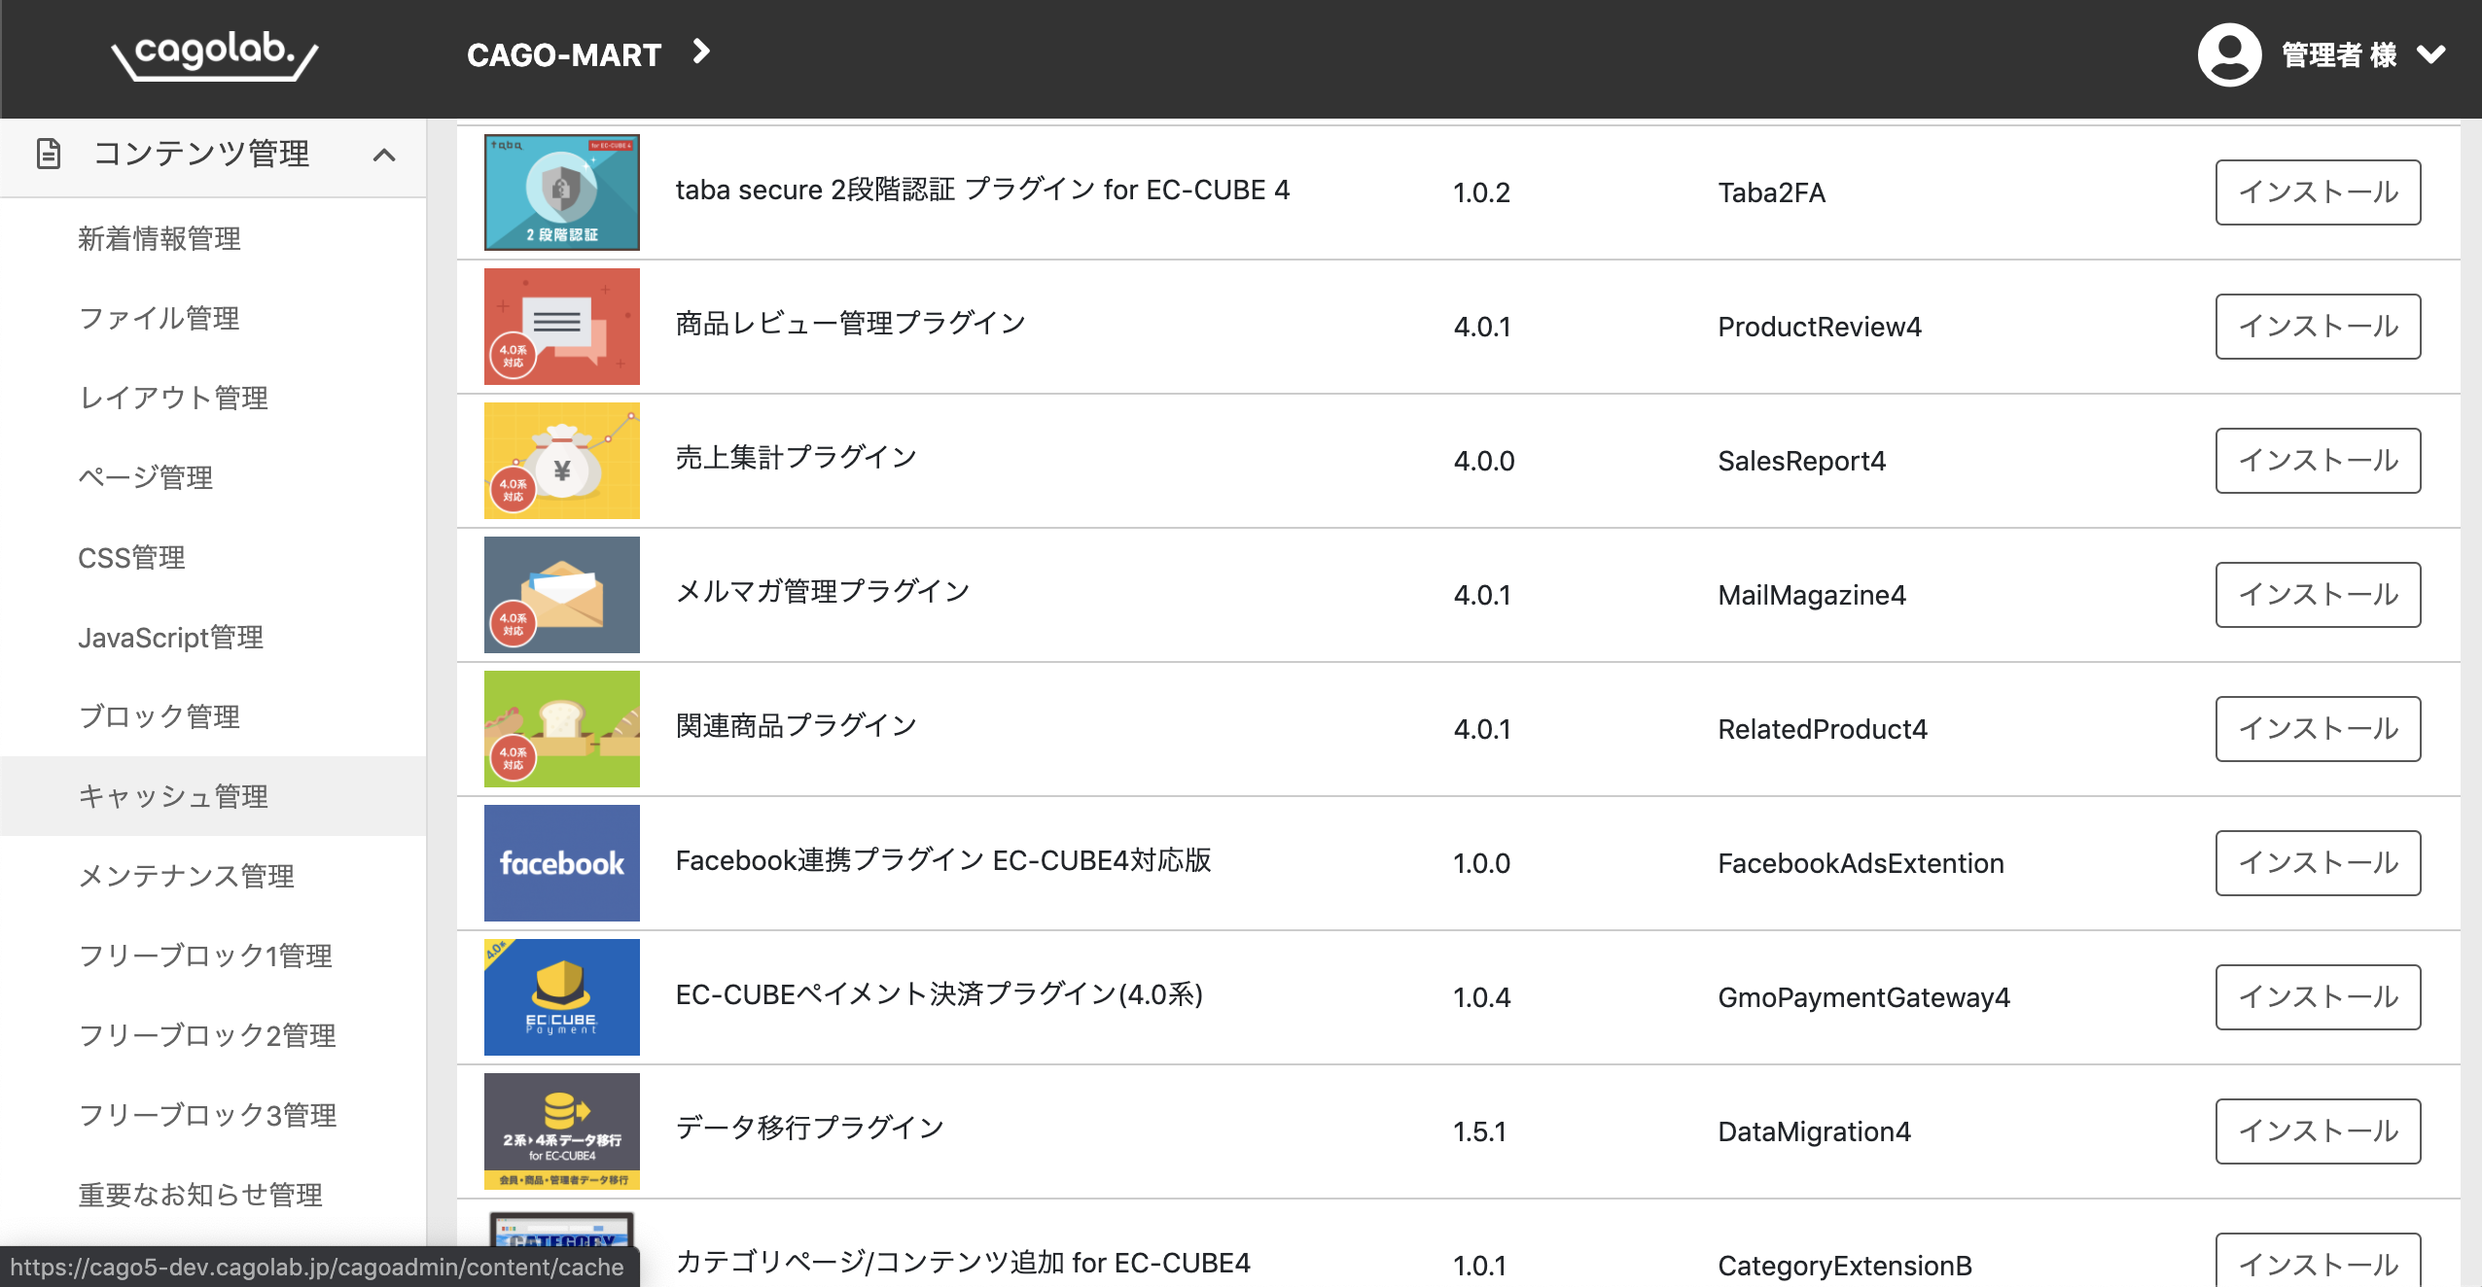Open the 管理者 様 dropdown arrow
This screenshot has width=2482, height=1287.
[2430, 54]
